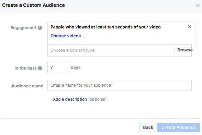Focus the Choose a content type field

click(111, 50)
